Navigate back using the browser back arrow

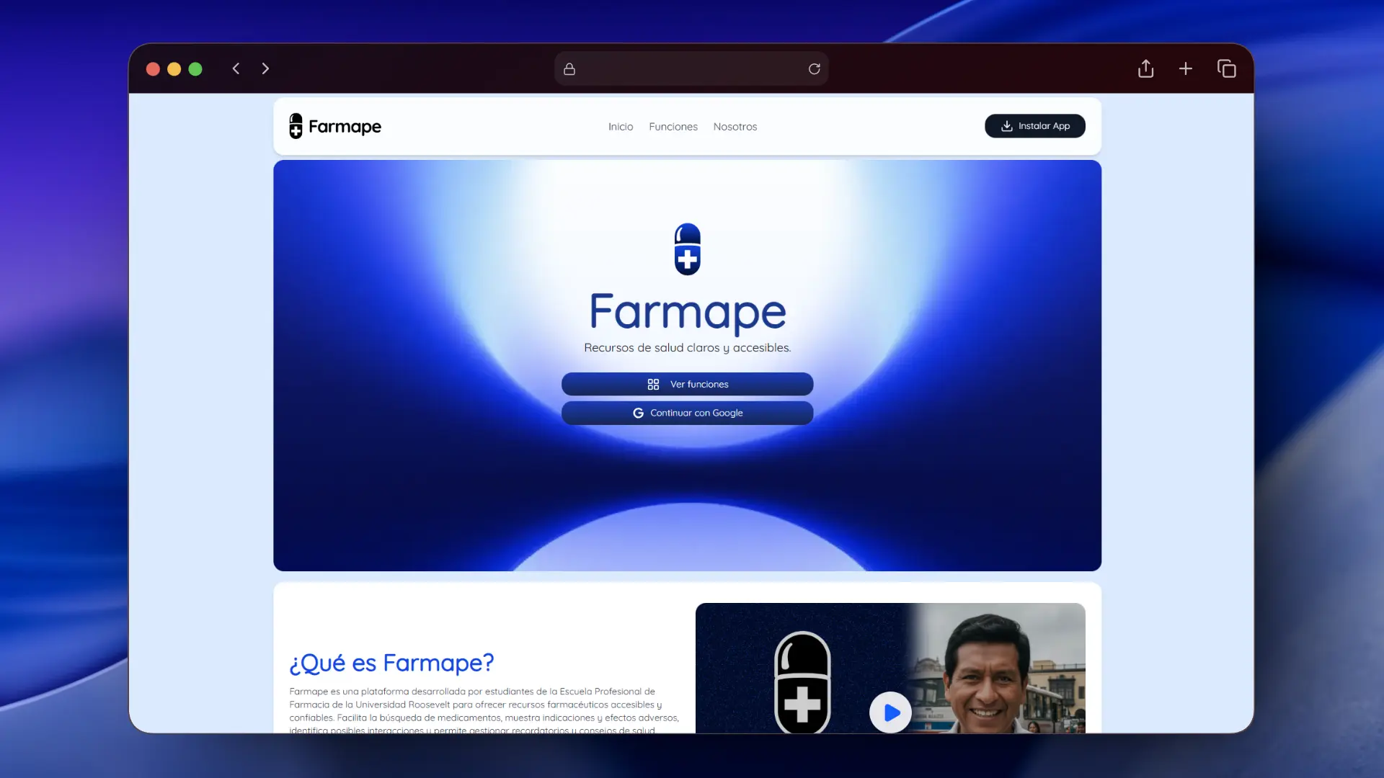236,68
